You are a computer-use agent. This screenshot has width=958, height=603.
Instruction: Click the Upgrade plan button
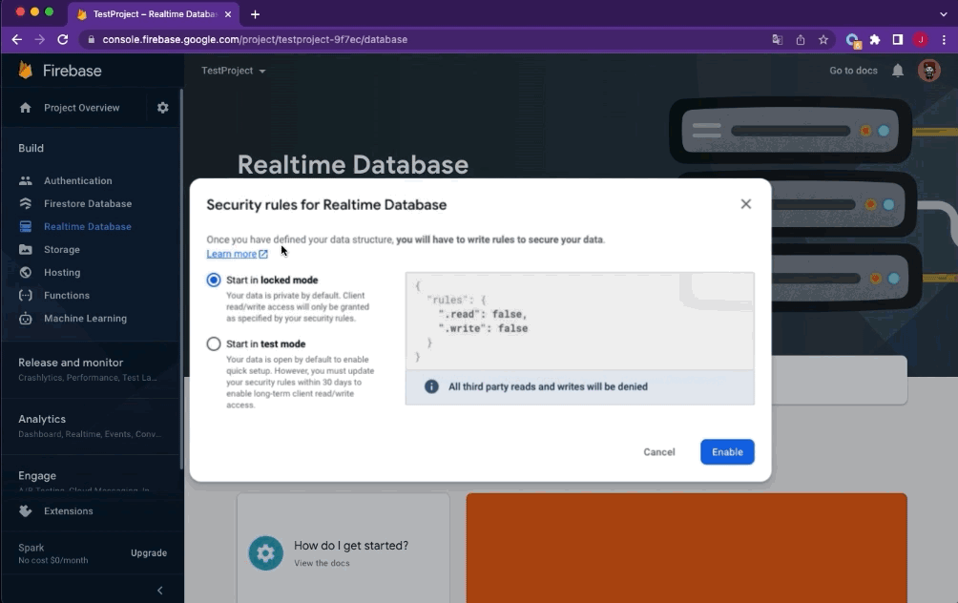click(x=149, y=552)
